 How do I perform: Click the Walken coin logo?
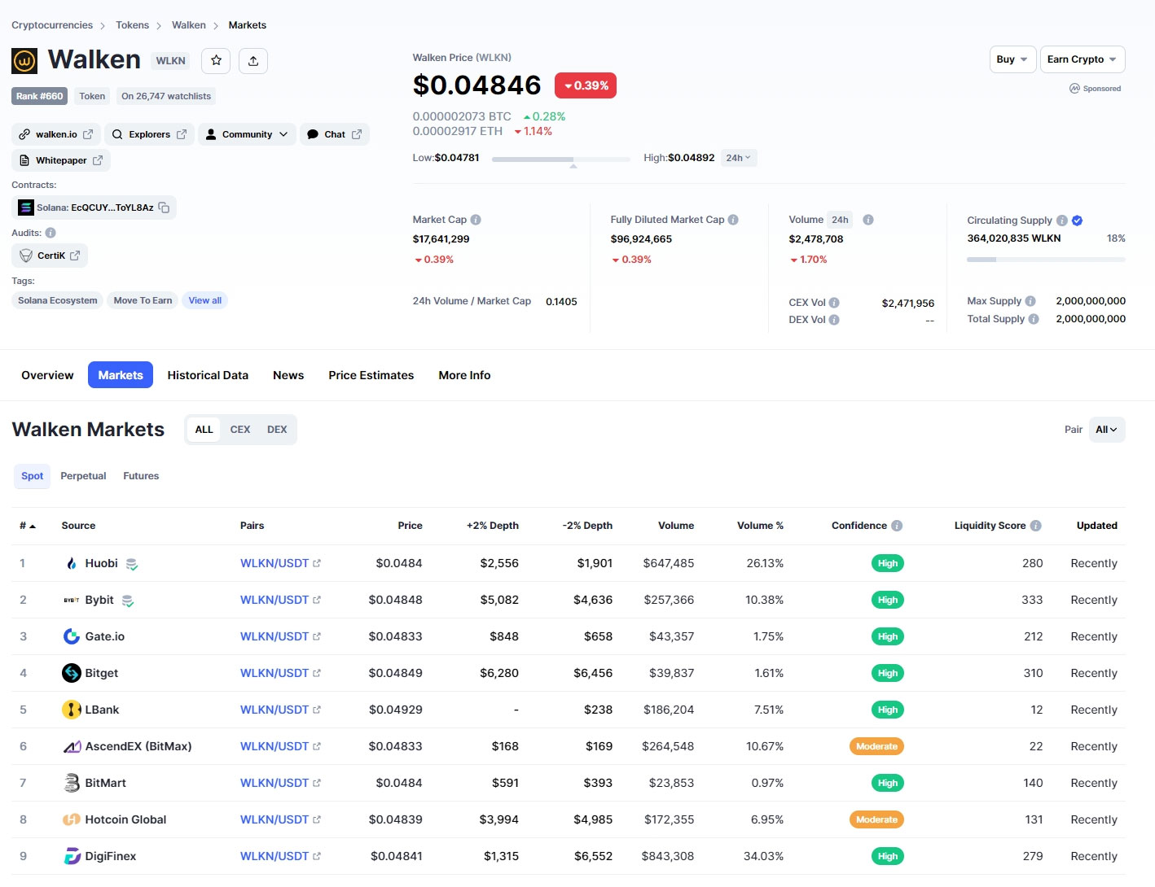click(24, 61)
